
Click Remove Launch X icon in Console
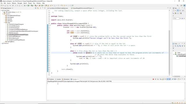[x=155, y=79]
